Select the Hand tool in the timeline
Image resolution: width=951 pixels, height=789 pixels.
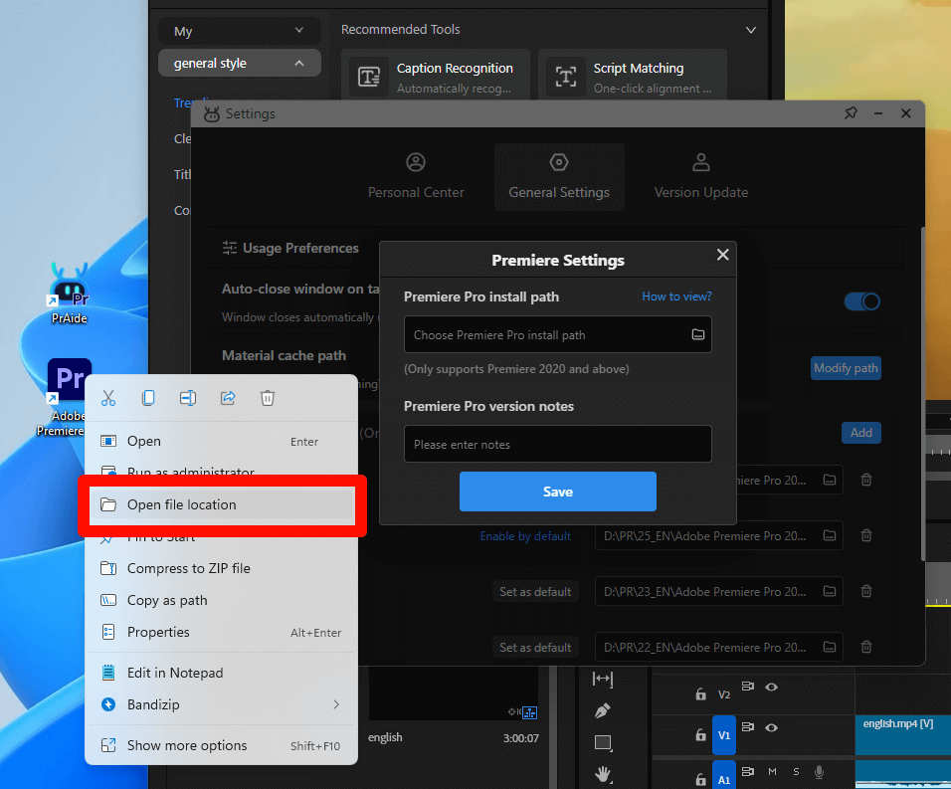point(603,772)
